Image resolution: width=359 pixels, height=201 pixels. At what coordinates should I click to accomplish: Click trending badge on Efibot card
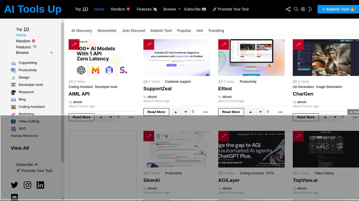[224, 44]
